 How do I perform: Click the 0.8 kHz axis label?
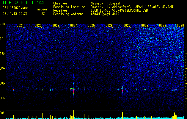click(3, 83)
